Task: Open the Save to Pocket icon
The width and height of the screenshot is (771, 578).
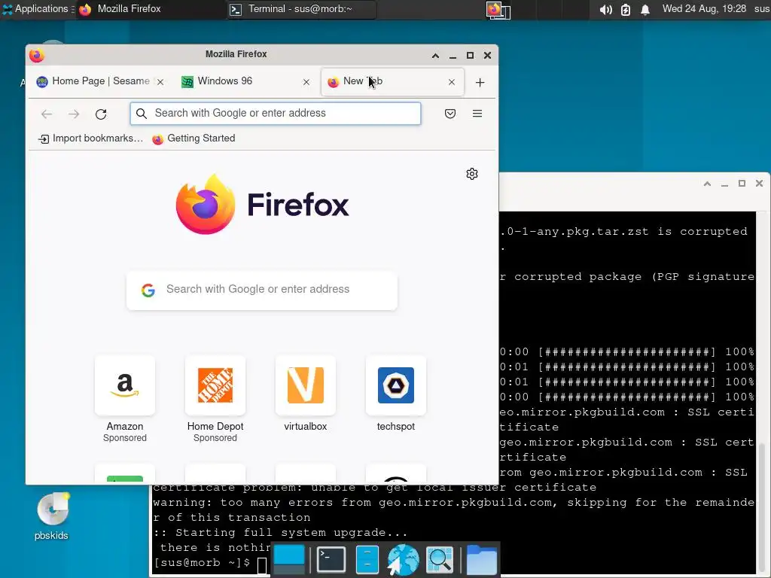Action: (450, 114)
